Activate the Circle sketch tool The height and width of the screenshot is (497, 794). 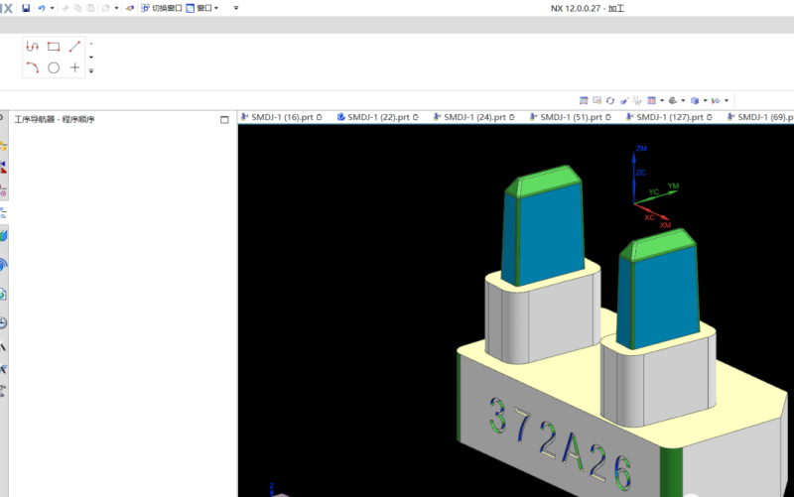(x=54, y=67)
